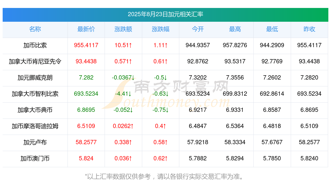This screenshot has height=185, width=331.
Task: Select the low value 7.2602
Action: (272, 78)
